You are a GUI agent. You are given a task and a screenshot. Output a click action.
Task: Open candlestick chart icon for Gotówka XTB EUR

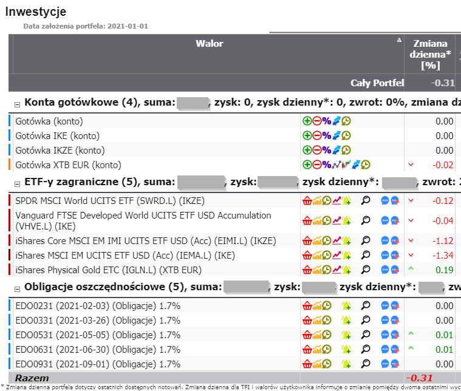346,165
